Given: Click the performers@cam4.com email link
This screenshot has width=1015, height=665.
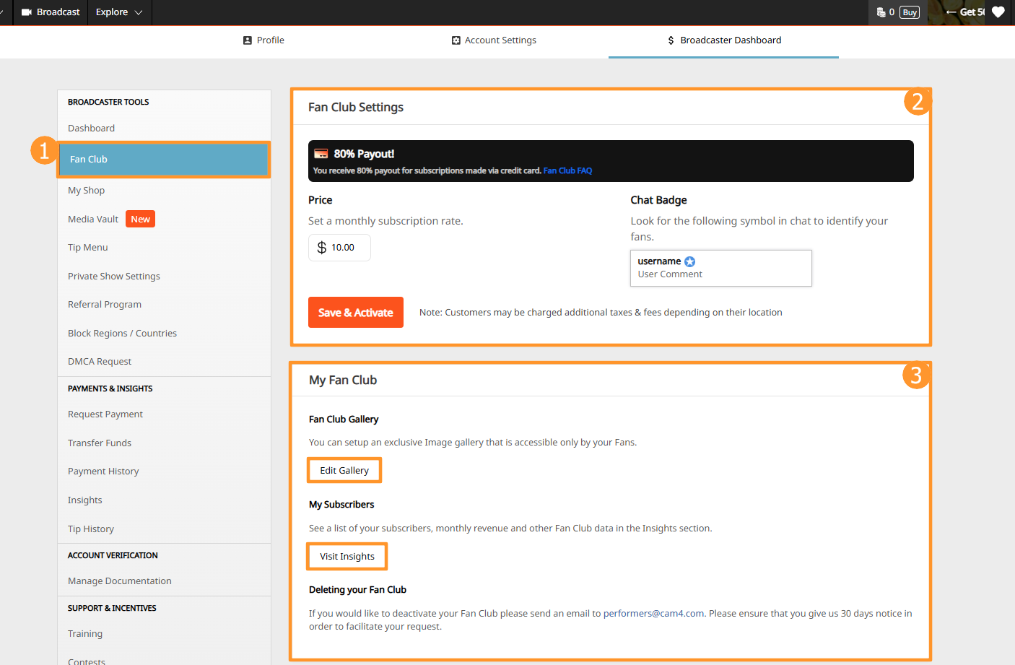Looking at the screenshot, I should (x=653, y=614).
